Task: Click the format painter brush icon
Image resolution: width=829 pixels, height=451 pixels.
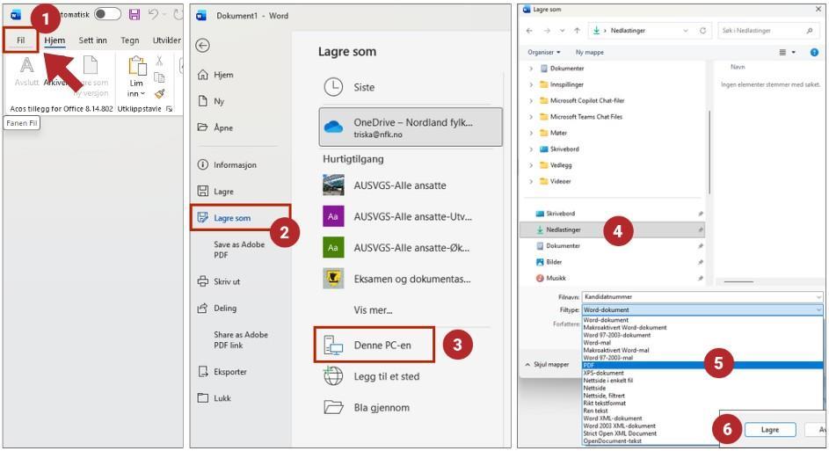Action: (x=159, y=93)
